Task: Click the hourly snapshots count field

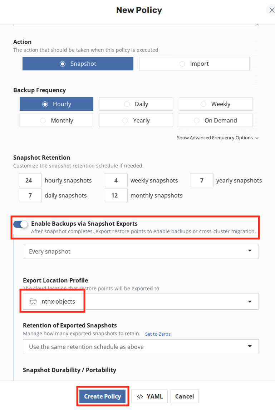Action: tap(30, 180)
